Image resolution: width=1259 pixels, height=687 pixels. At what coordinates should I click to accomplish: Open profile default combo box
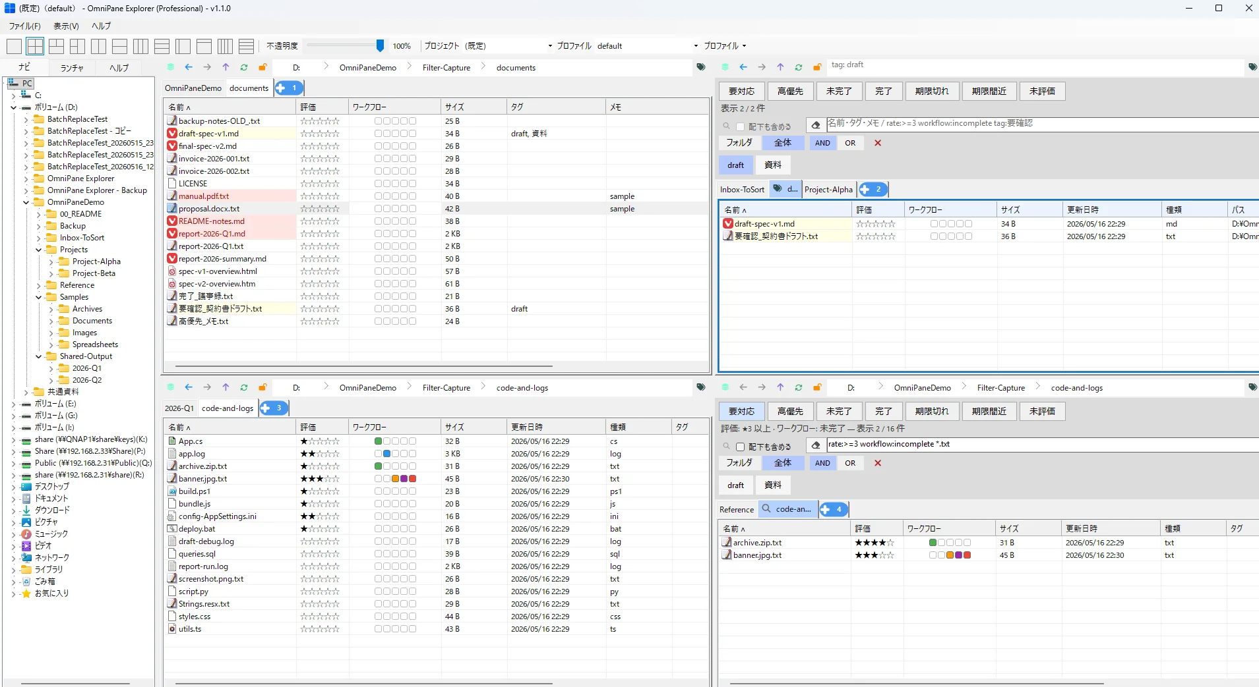pos(648,46)
